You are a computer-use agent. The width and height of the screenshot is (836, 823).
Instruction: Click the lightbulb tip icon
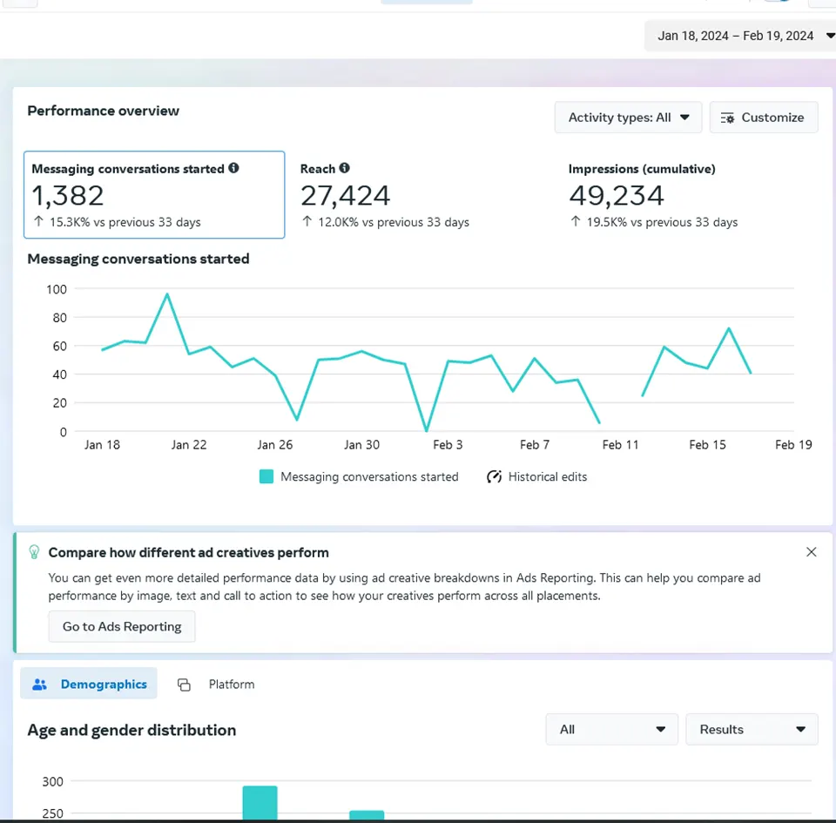tap(34, 552)
